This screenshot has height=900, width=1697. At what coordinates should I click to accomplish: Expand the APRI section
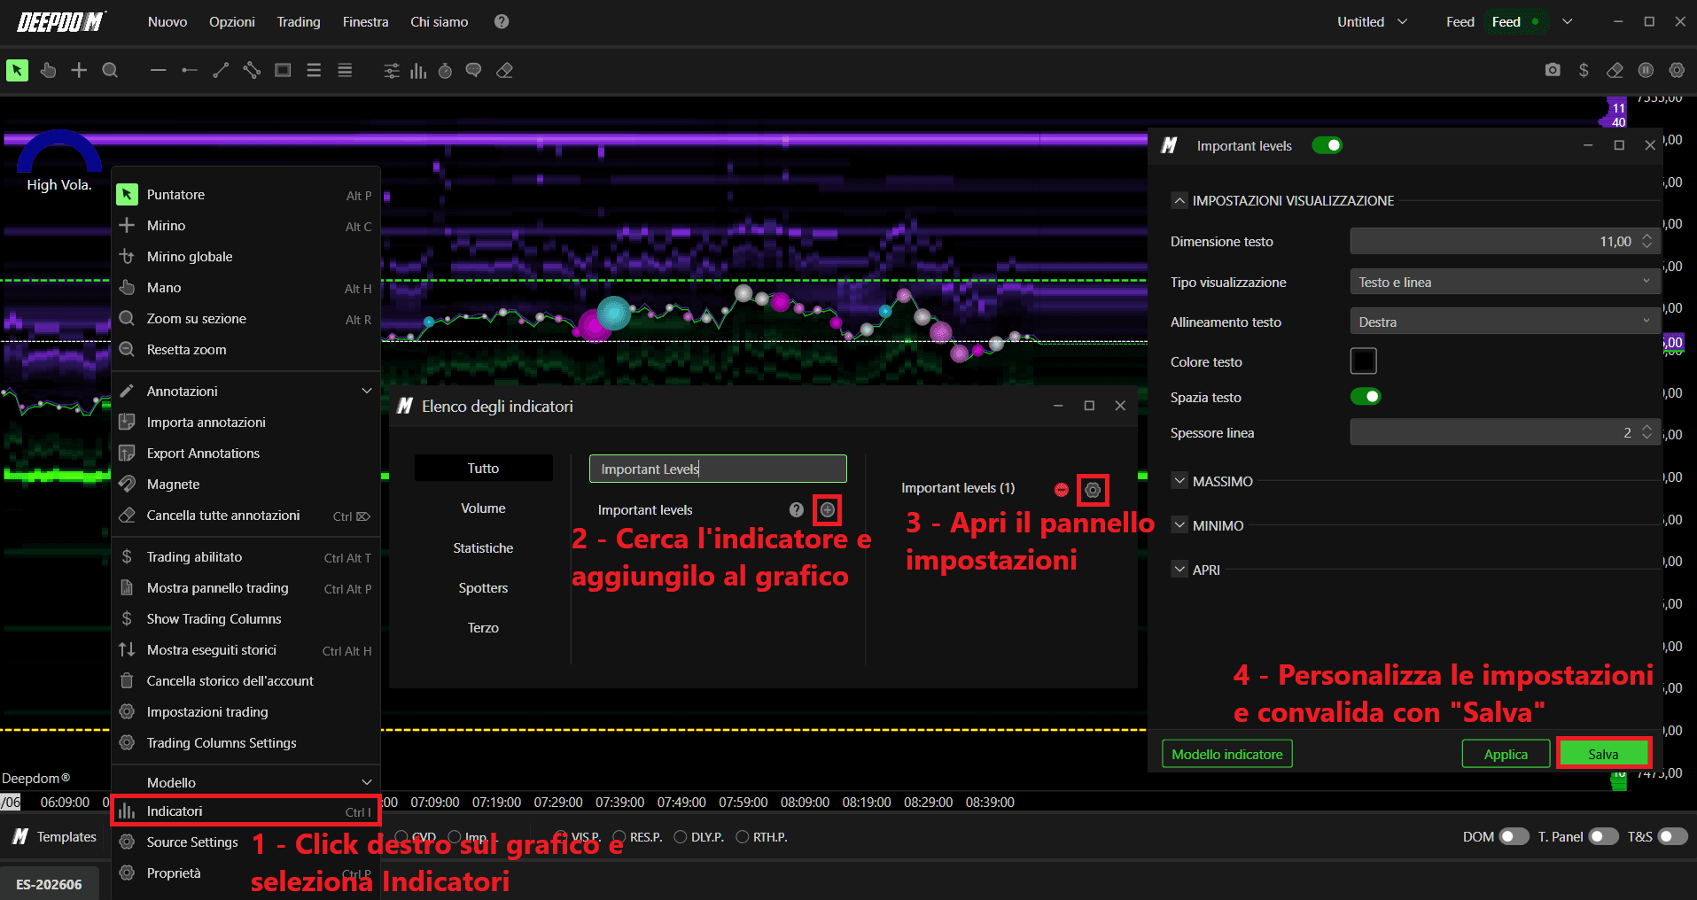(1179, 570)
